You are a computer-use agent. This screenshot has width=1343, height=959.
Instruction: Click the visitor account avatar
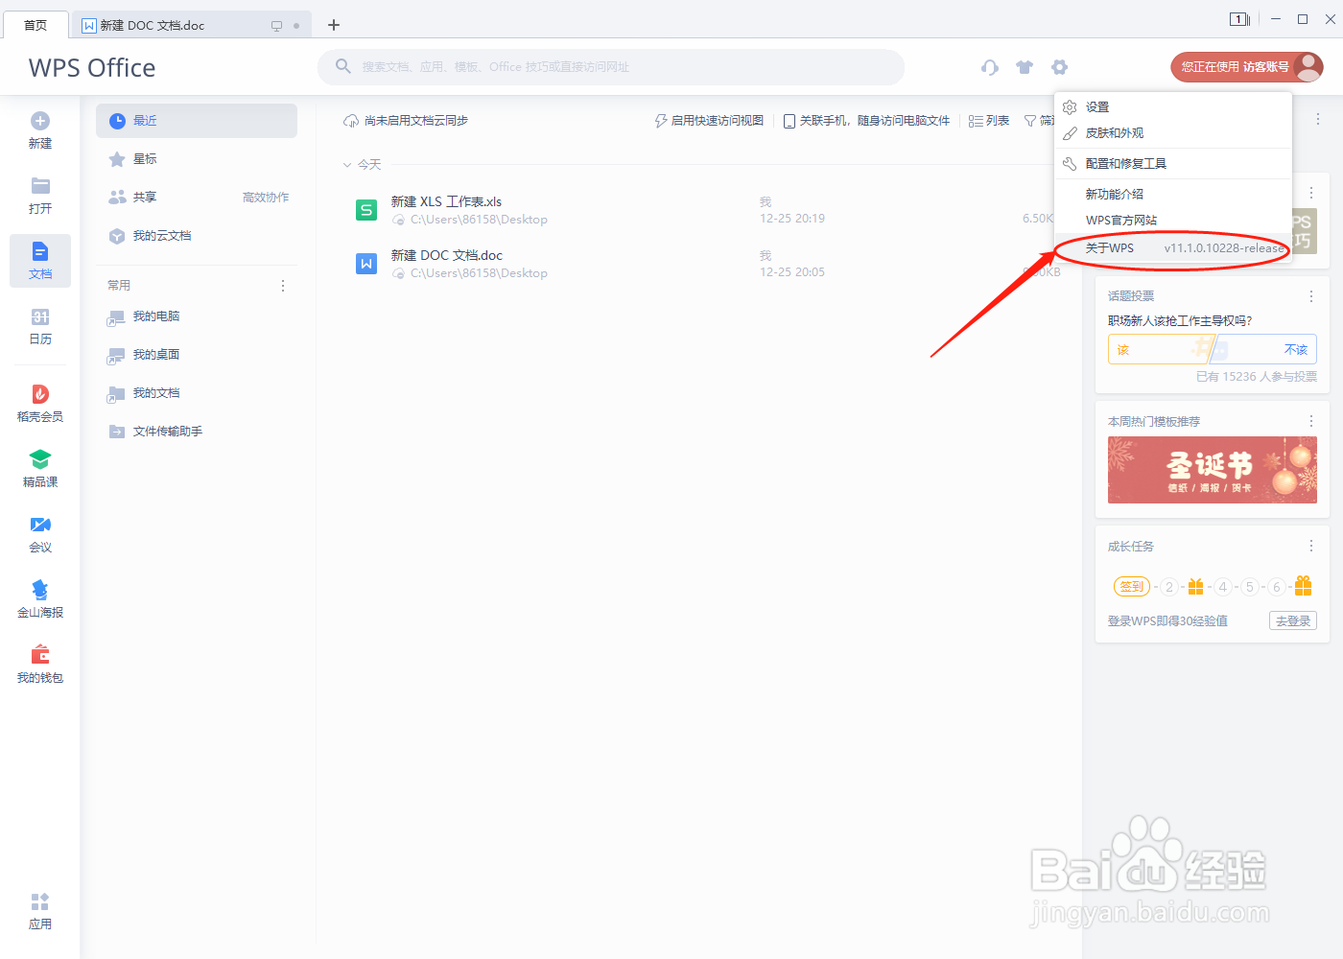(1308, 66)
